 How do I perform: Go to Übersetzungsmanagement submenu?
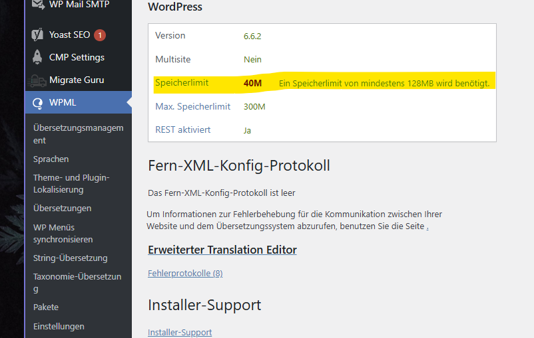(79, 134)
